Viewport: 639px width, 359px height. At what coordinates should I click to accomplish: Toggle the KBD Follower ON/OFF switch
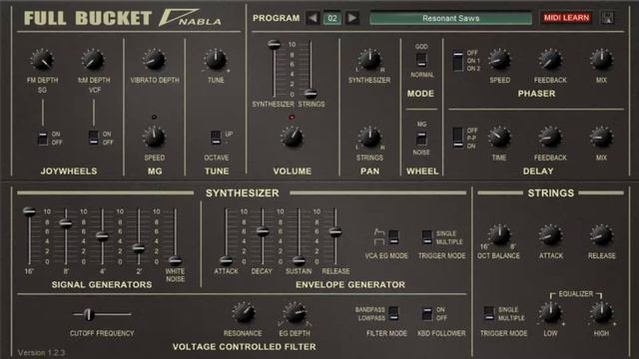[426, 313]
